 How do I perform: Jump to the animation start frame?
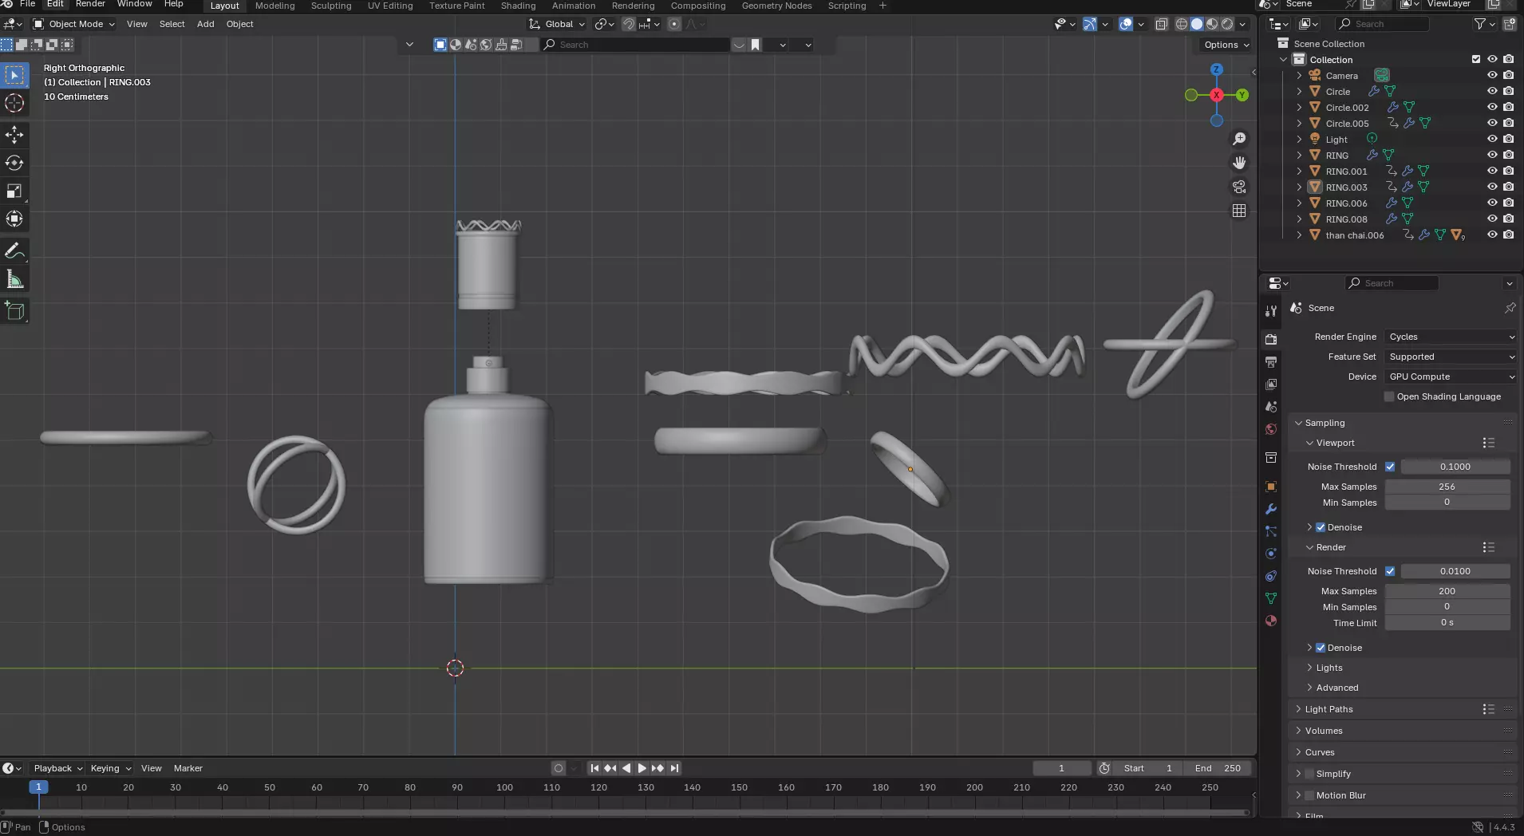tap(594, 768)
